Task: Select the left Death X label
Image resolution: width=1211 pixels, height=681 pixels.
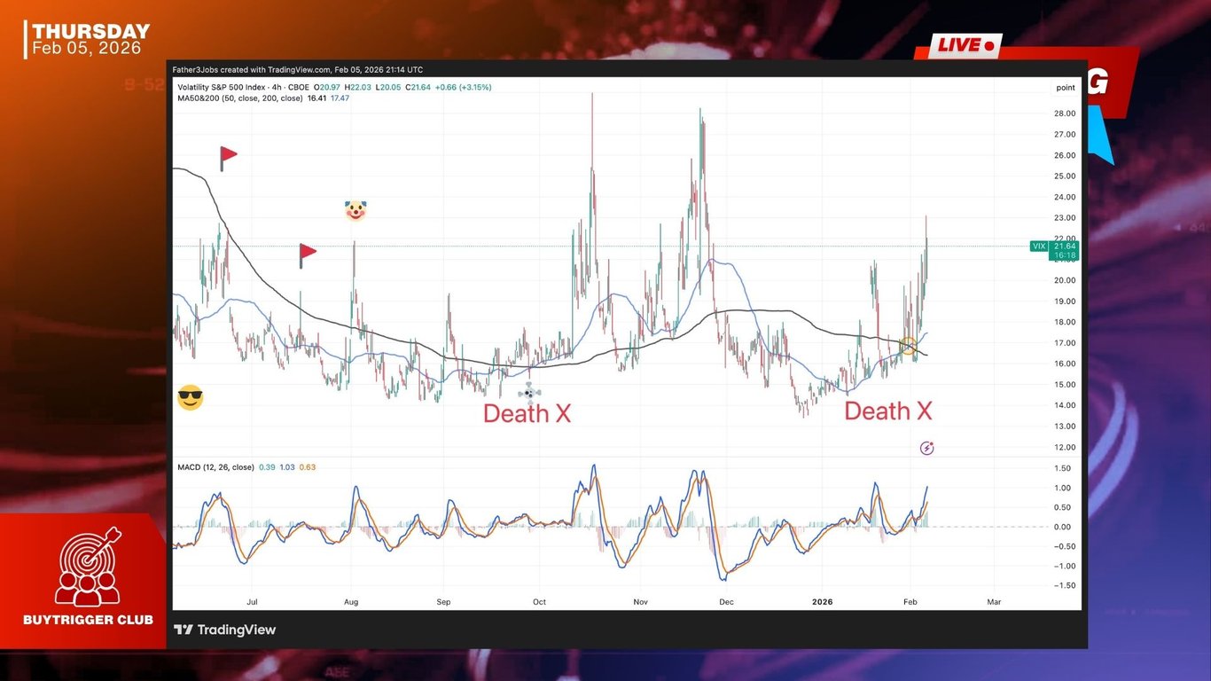Action: pyautogui.click(x=527, y=413)
